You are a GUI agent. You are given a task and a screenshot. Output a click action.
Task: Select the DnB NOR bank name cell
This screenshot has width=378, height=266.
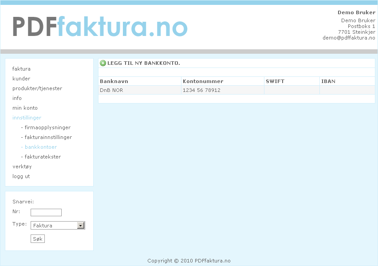pos(140,90)
